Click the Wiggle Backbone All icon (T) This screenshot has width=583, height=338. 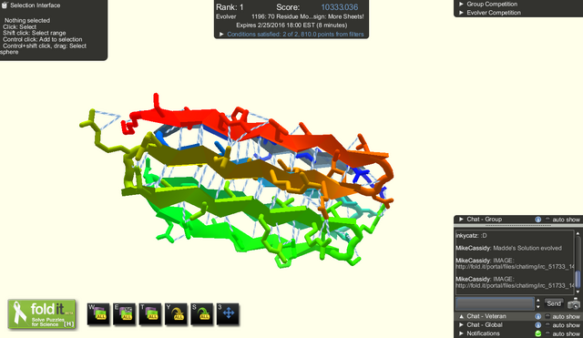[150, 313]
